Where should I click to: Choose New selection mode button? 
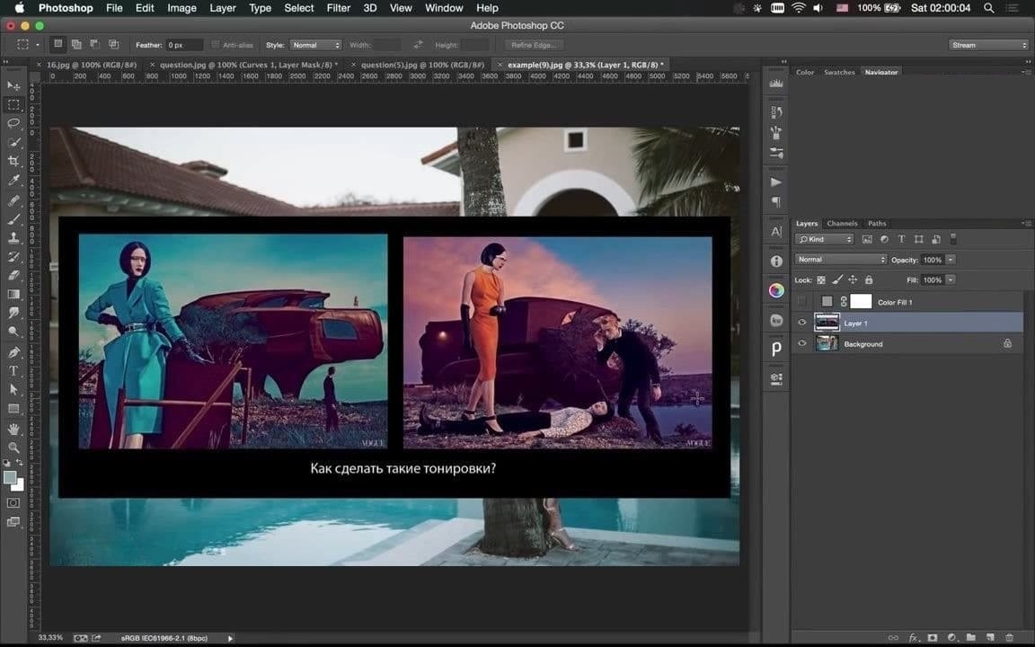(x=58, y=44)
